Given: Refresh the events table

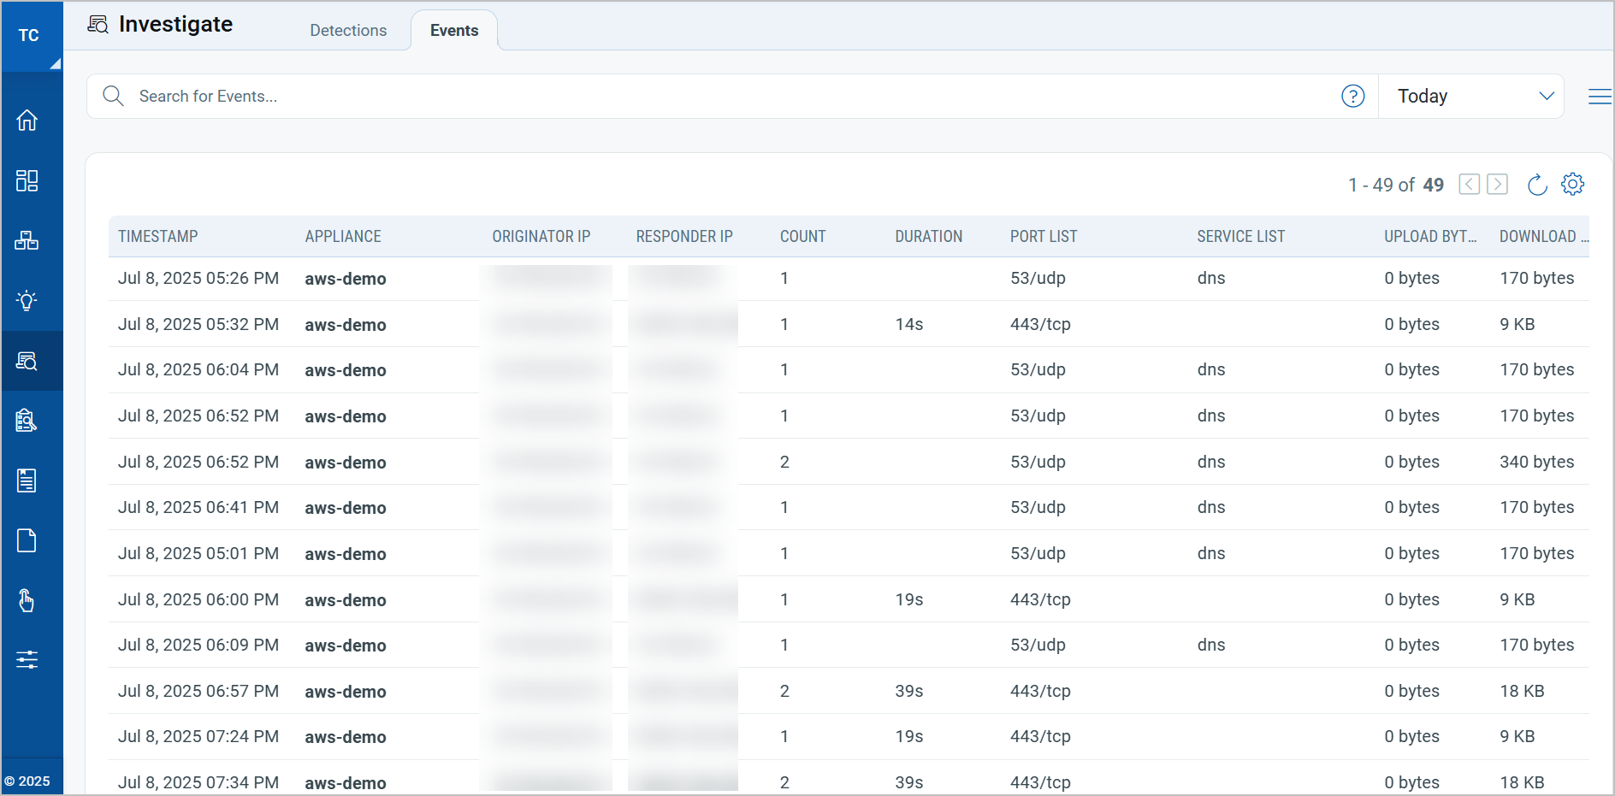Looking at the screenshot, I should coord(1537,184).
